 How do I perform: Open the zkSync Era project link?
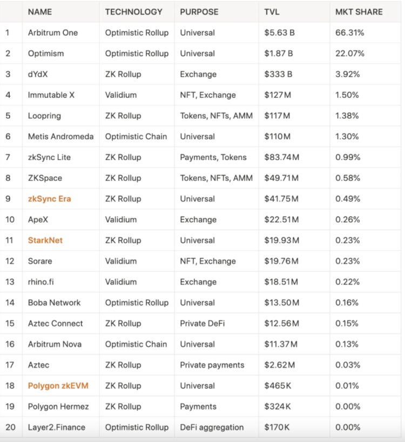[50, 199]
